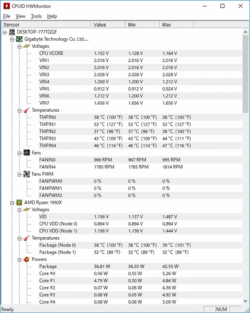Click the Ryzen Temperatures thermometer icon
Screen dimensions: 250x313
pos(27,238)
